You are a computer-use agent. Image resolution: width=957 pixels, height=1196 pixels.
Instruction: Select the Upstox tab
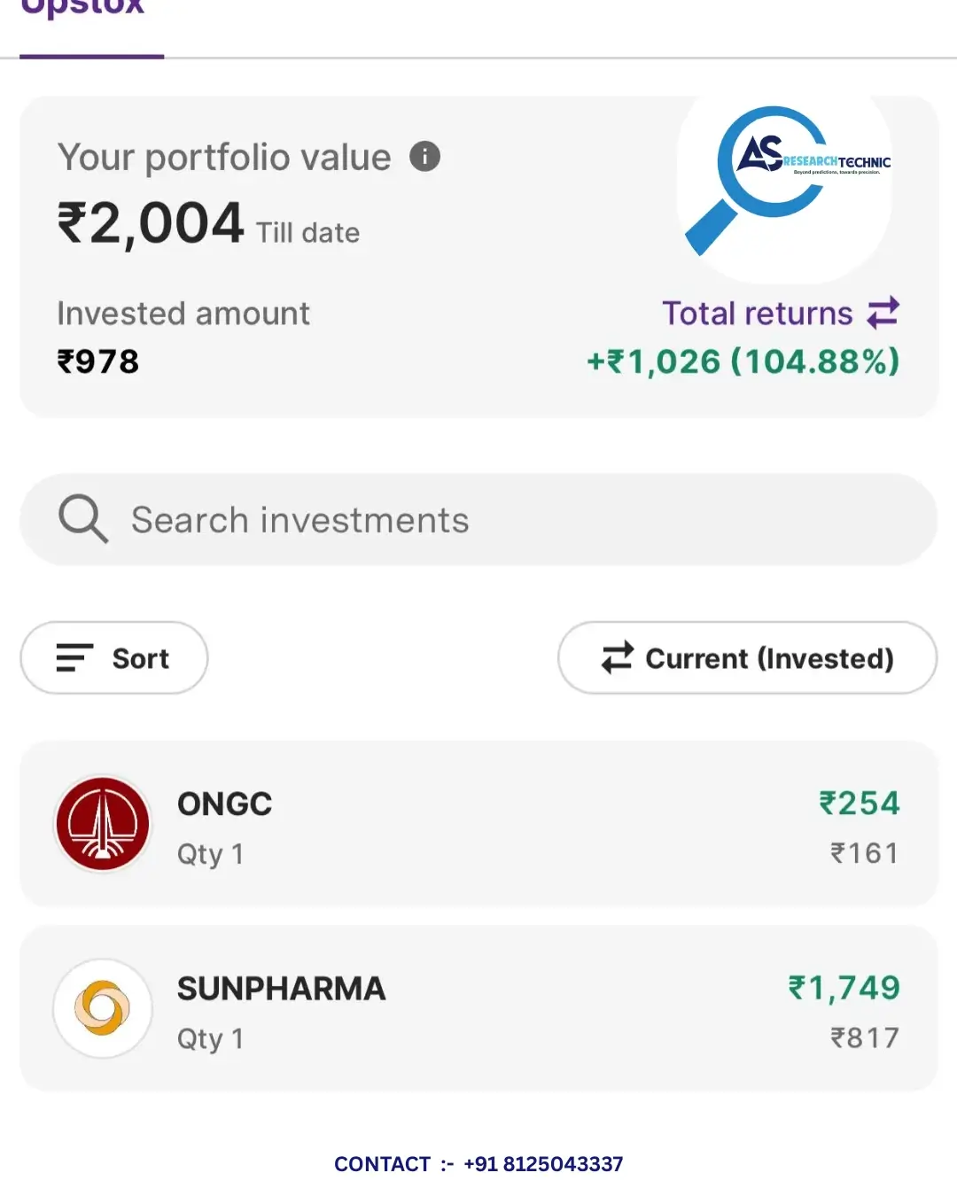(x=82, y=9)
